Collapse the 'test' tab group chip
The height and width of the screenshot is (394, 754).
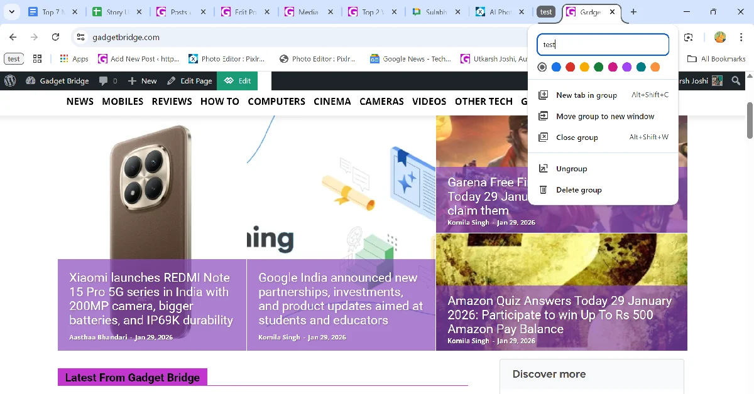(x=546, y=12)
